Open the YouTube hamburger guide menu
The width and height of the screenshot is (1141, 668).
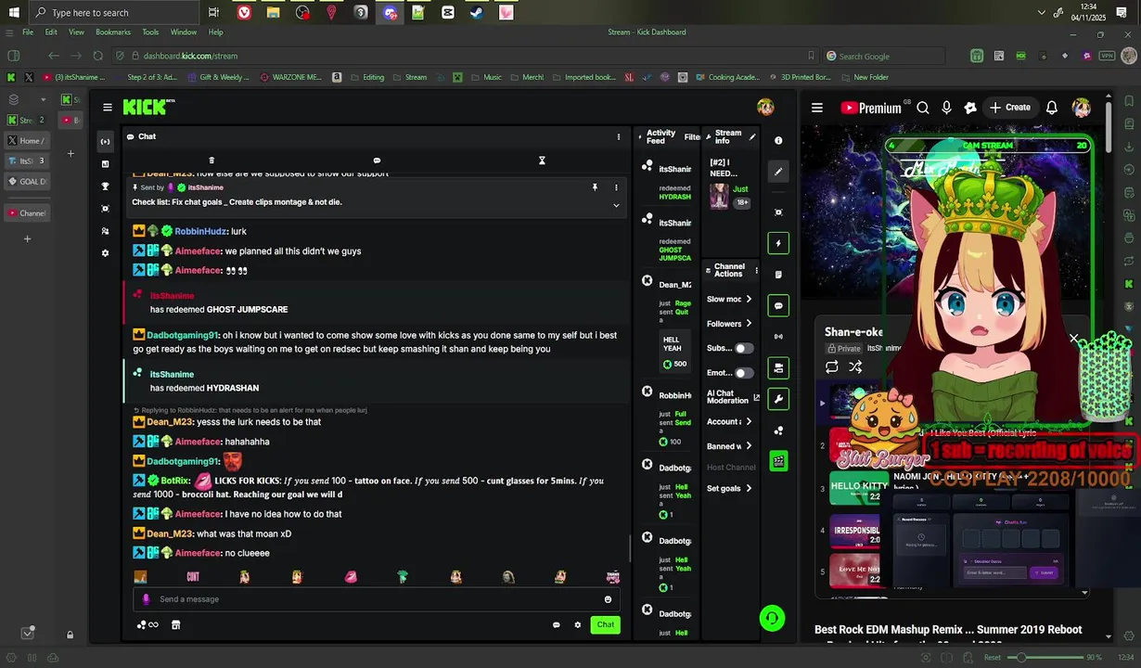click(817, 108)
